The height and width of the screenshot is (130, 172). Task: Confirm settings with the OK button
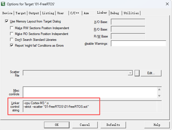(57, 125)
